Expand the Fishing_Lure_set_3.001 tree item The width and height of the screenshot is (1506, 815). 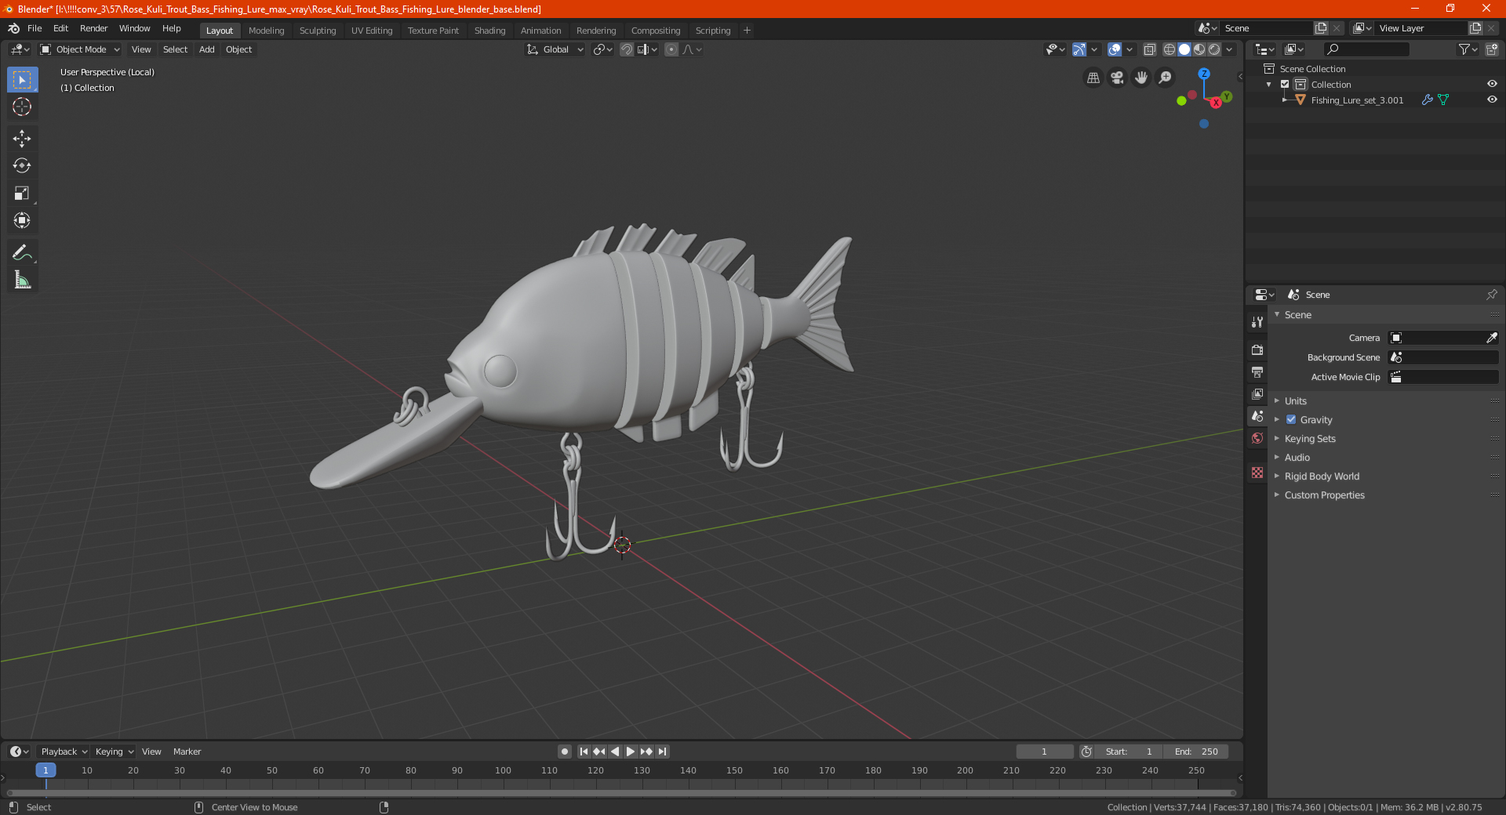click(1284, 100)
